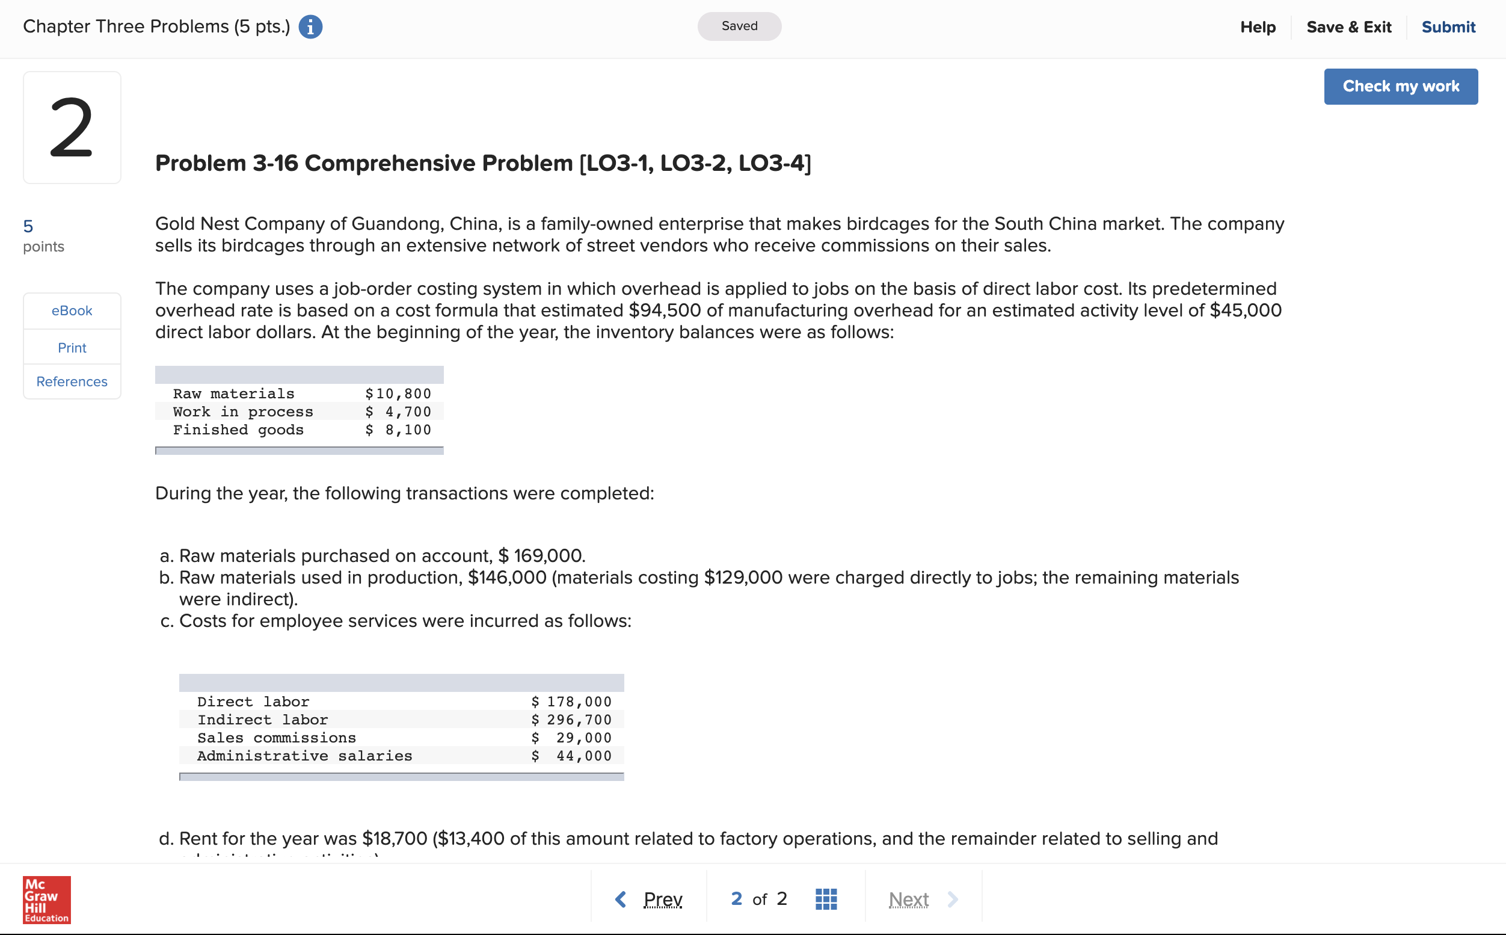
Task: Click the Next chevron arrow
Action: (953, 900)
